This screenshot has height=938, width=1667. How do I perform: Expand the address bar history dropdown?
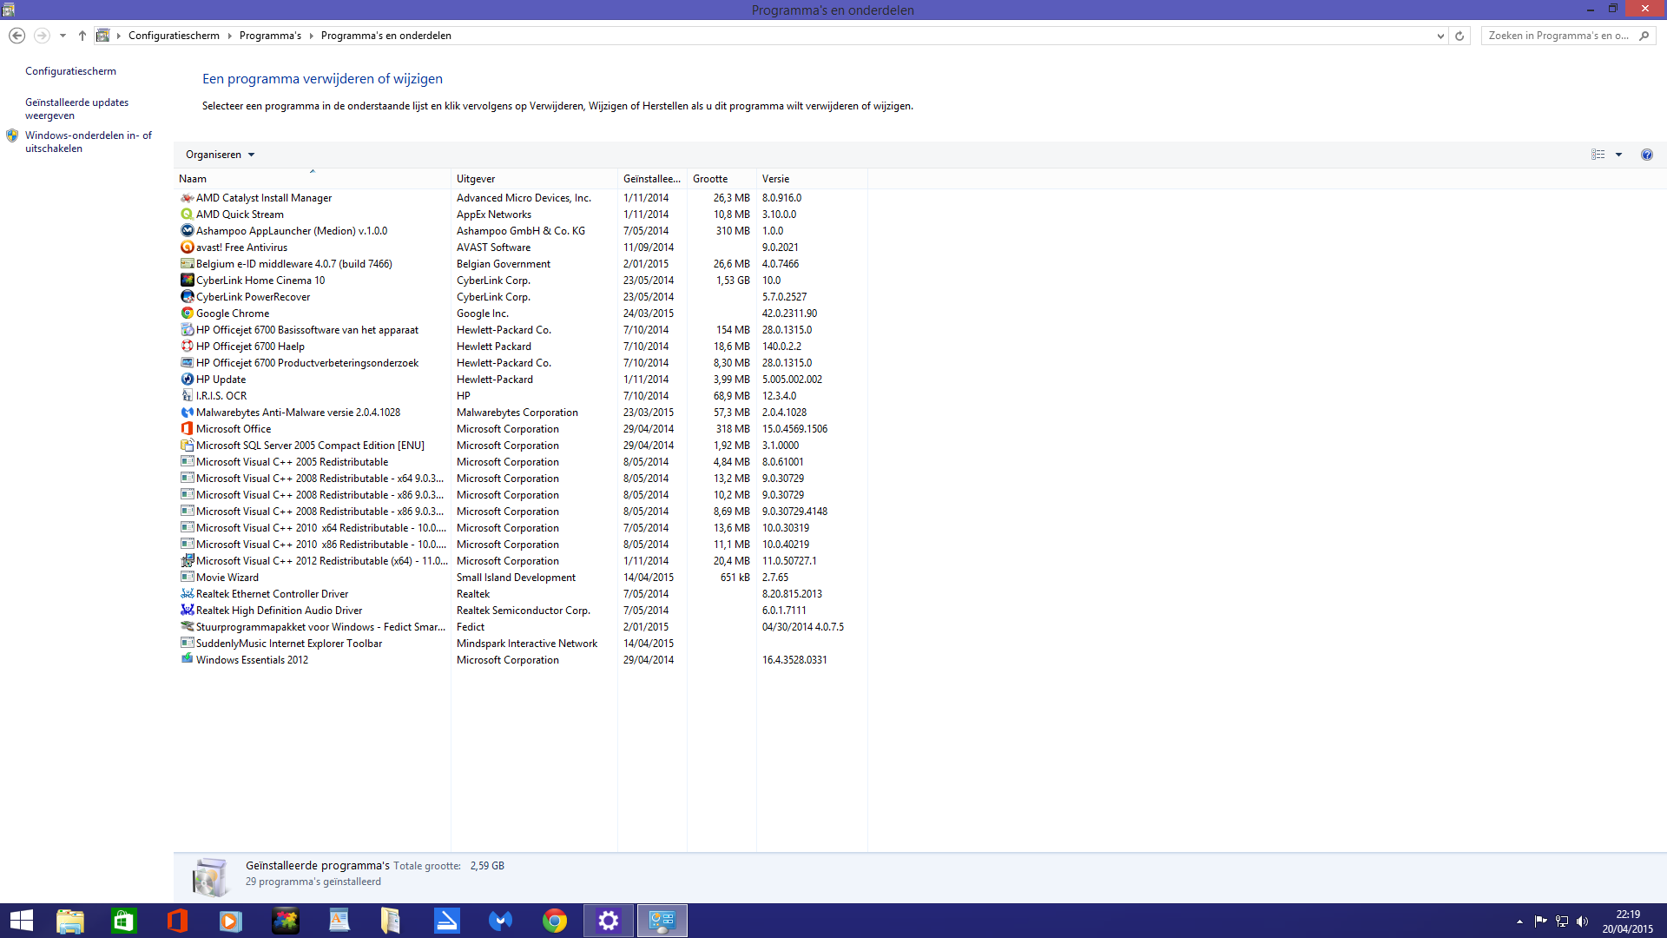pos(1440,36)
